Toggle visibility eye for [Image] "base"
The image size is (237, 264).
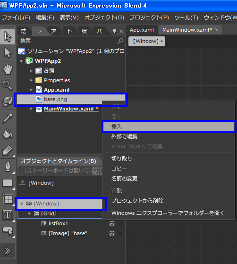(x=112, y=234)
